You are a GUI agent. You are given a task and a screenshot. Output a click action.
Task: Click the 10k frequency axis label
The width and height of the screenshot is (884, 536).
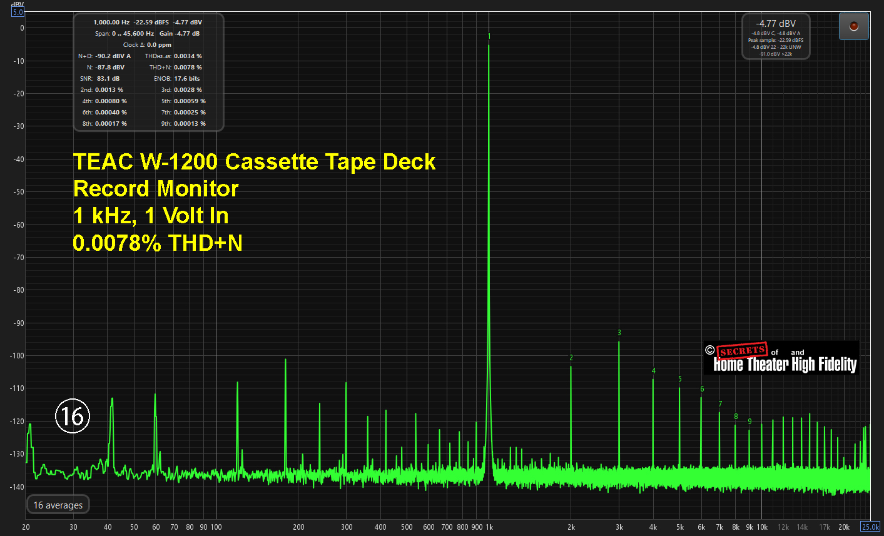(x=762, y=527)
